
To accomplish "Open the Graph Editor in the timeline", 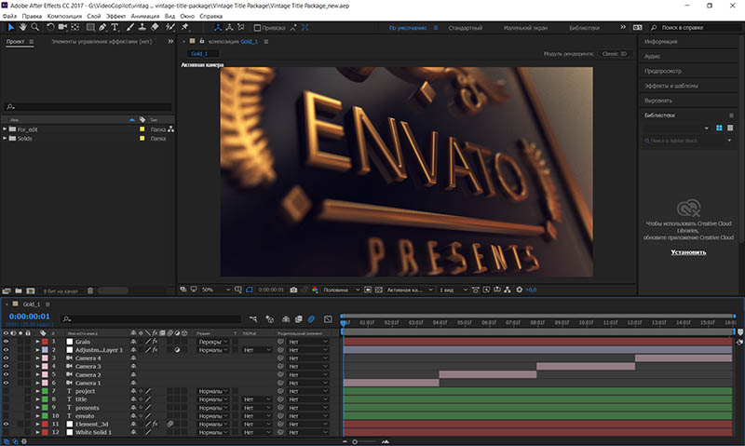I will tap(328, 319).
